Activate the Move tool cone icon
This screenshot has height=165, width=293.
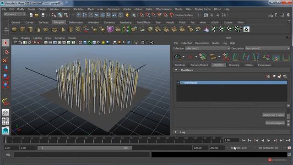click(5, 68)
